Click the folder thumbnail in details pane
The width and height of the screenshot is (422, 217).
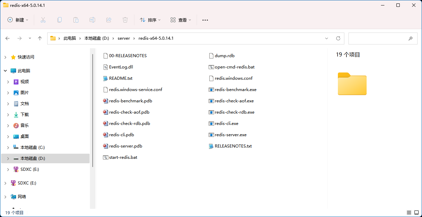[352, 84]
